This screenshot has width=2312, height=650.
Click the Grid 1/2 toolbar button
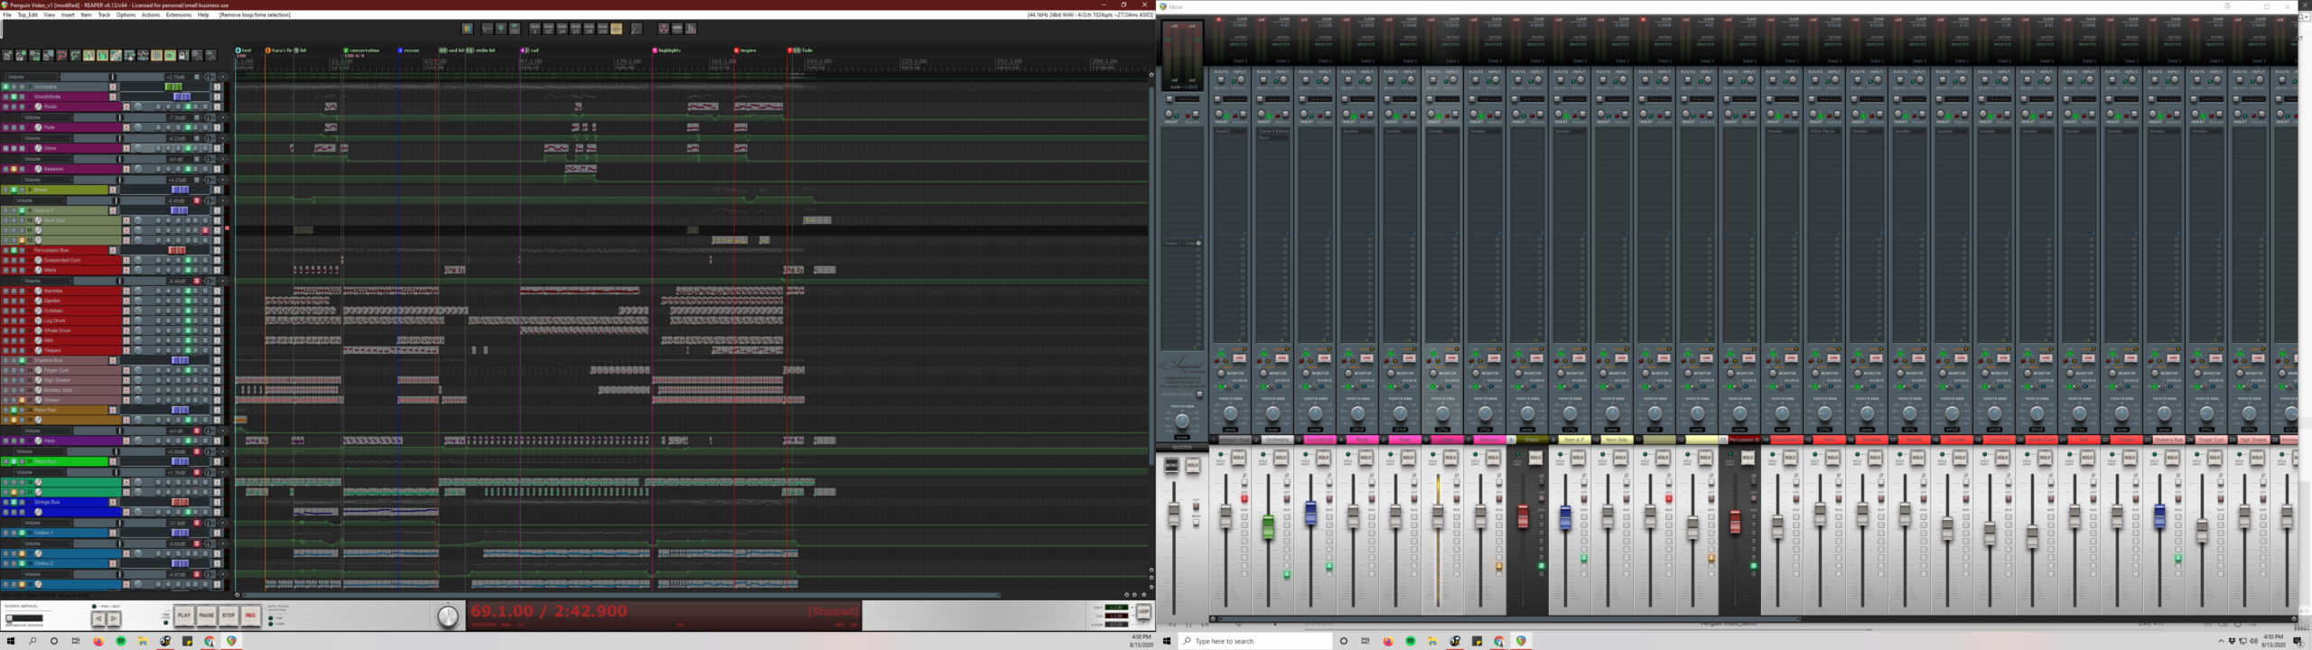point(548,29)
